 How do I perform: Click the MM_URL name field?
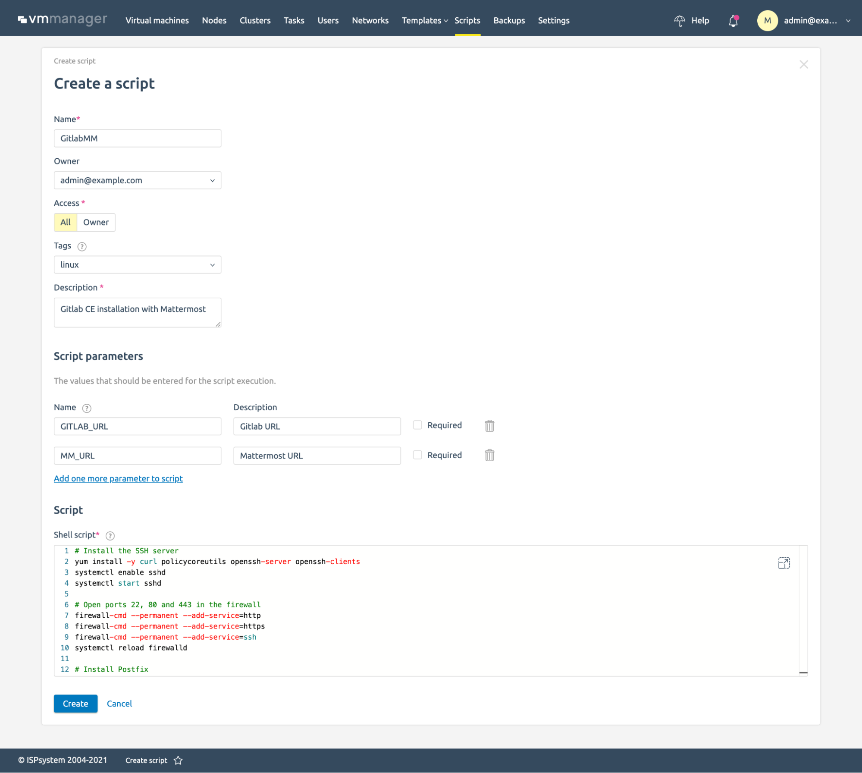tap(138, 456)
